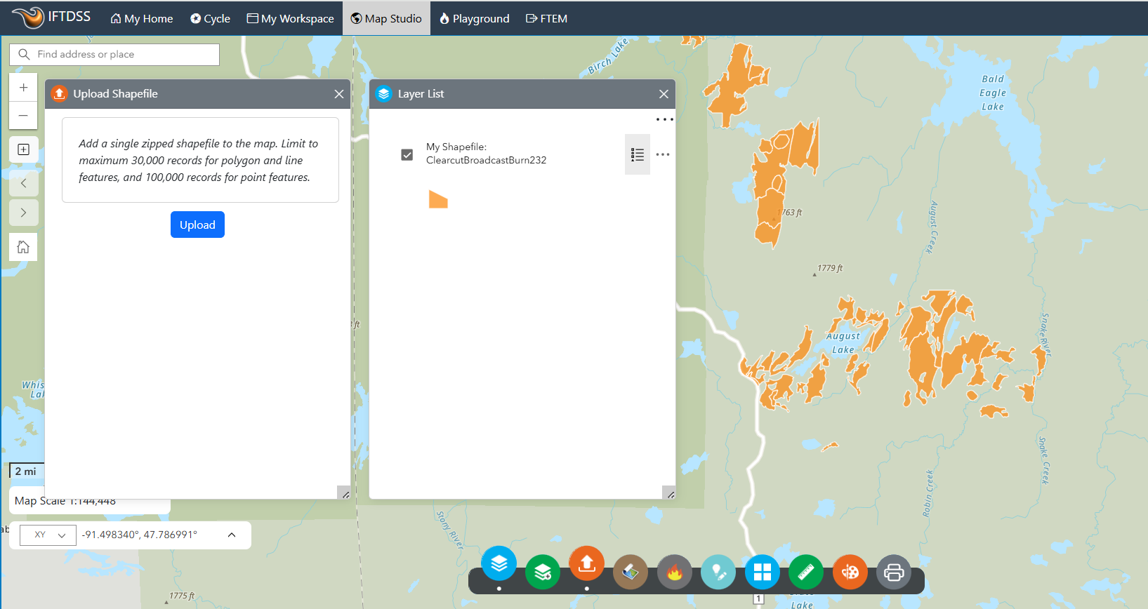Click the August Lake map label
The width and height of the screenshot is (1148, 609).
(843, 343)
